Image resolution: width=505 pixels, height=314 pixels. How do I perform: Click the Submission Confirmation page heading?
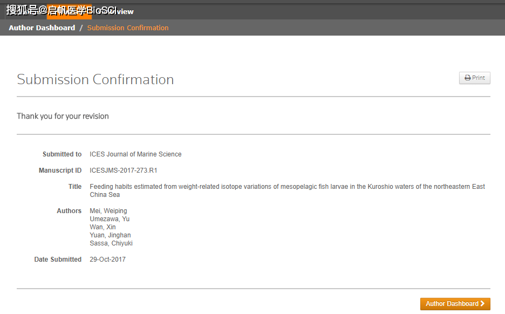pyautogui.click(x=95, y=79)
